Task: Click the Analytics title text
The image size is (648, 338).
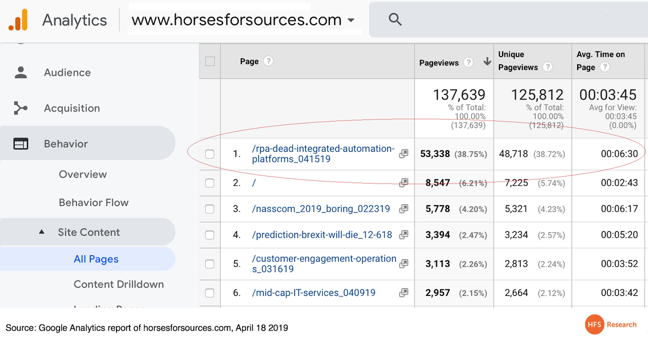Action: (x=75, y=20)
